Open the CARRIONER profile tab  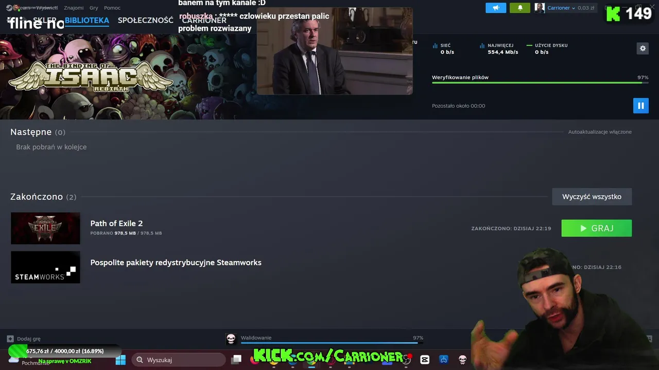click(x=204, y=20)
